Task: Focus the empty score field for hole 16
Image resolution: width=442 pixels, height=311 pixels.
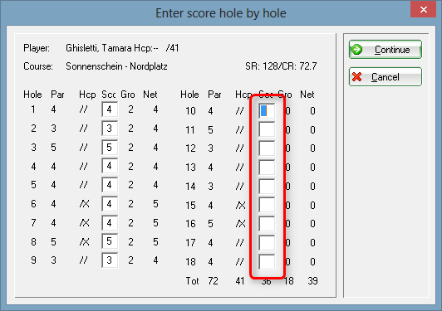Action: click(x=267, y=224)
